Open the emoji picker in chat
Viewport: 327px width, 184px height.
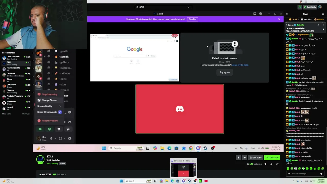click(x=321, y=174)
